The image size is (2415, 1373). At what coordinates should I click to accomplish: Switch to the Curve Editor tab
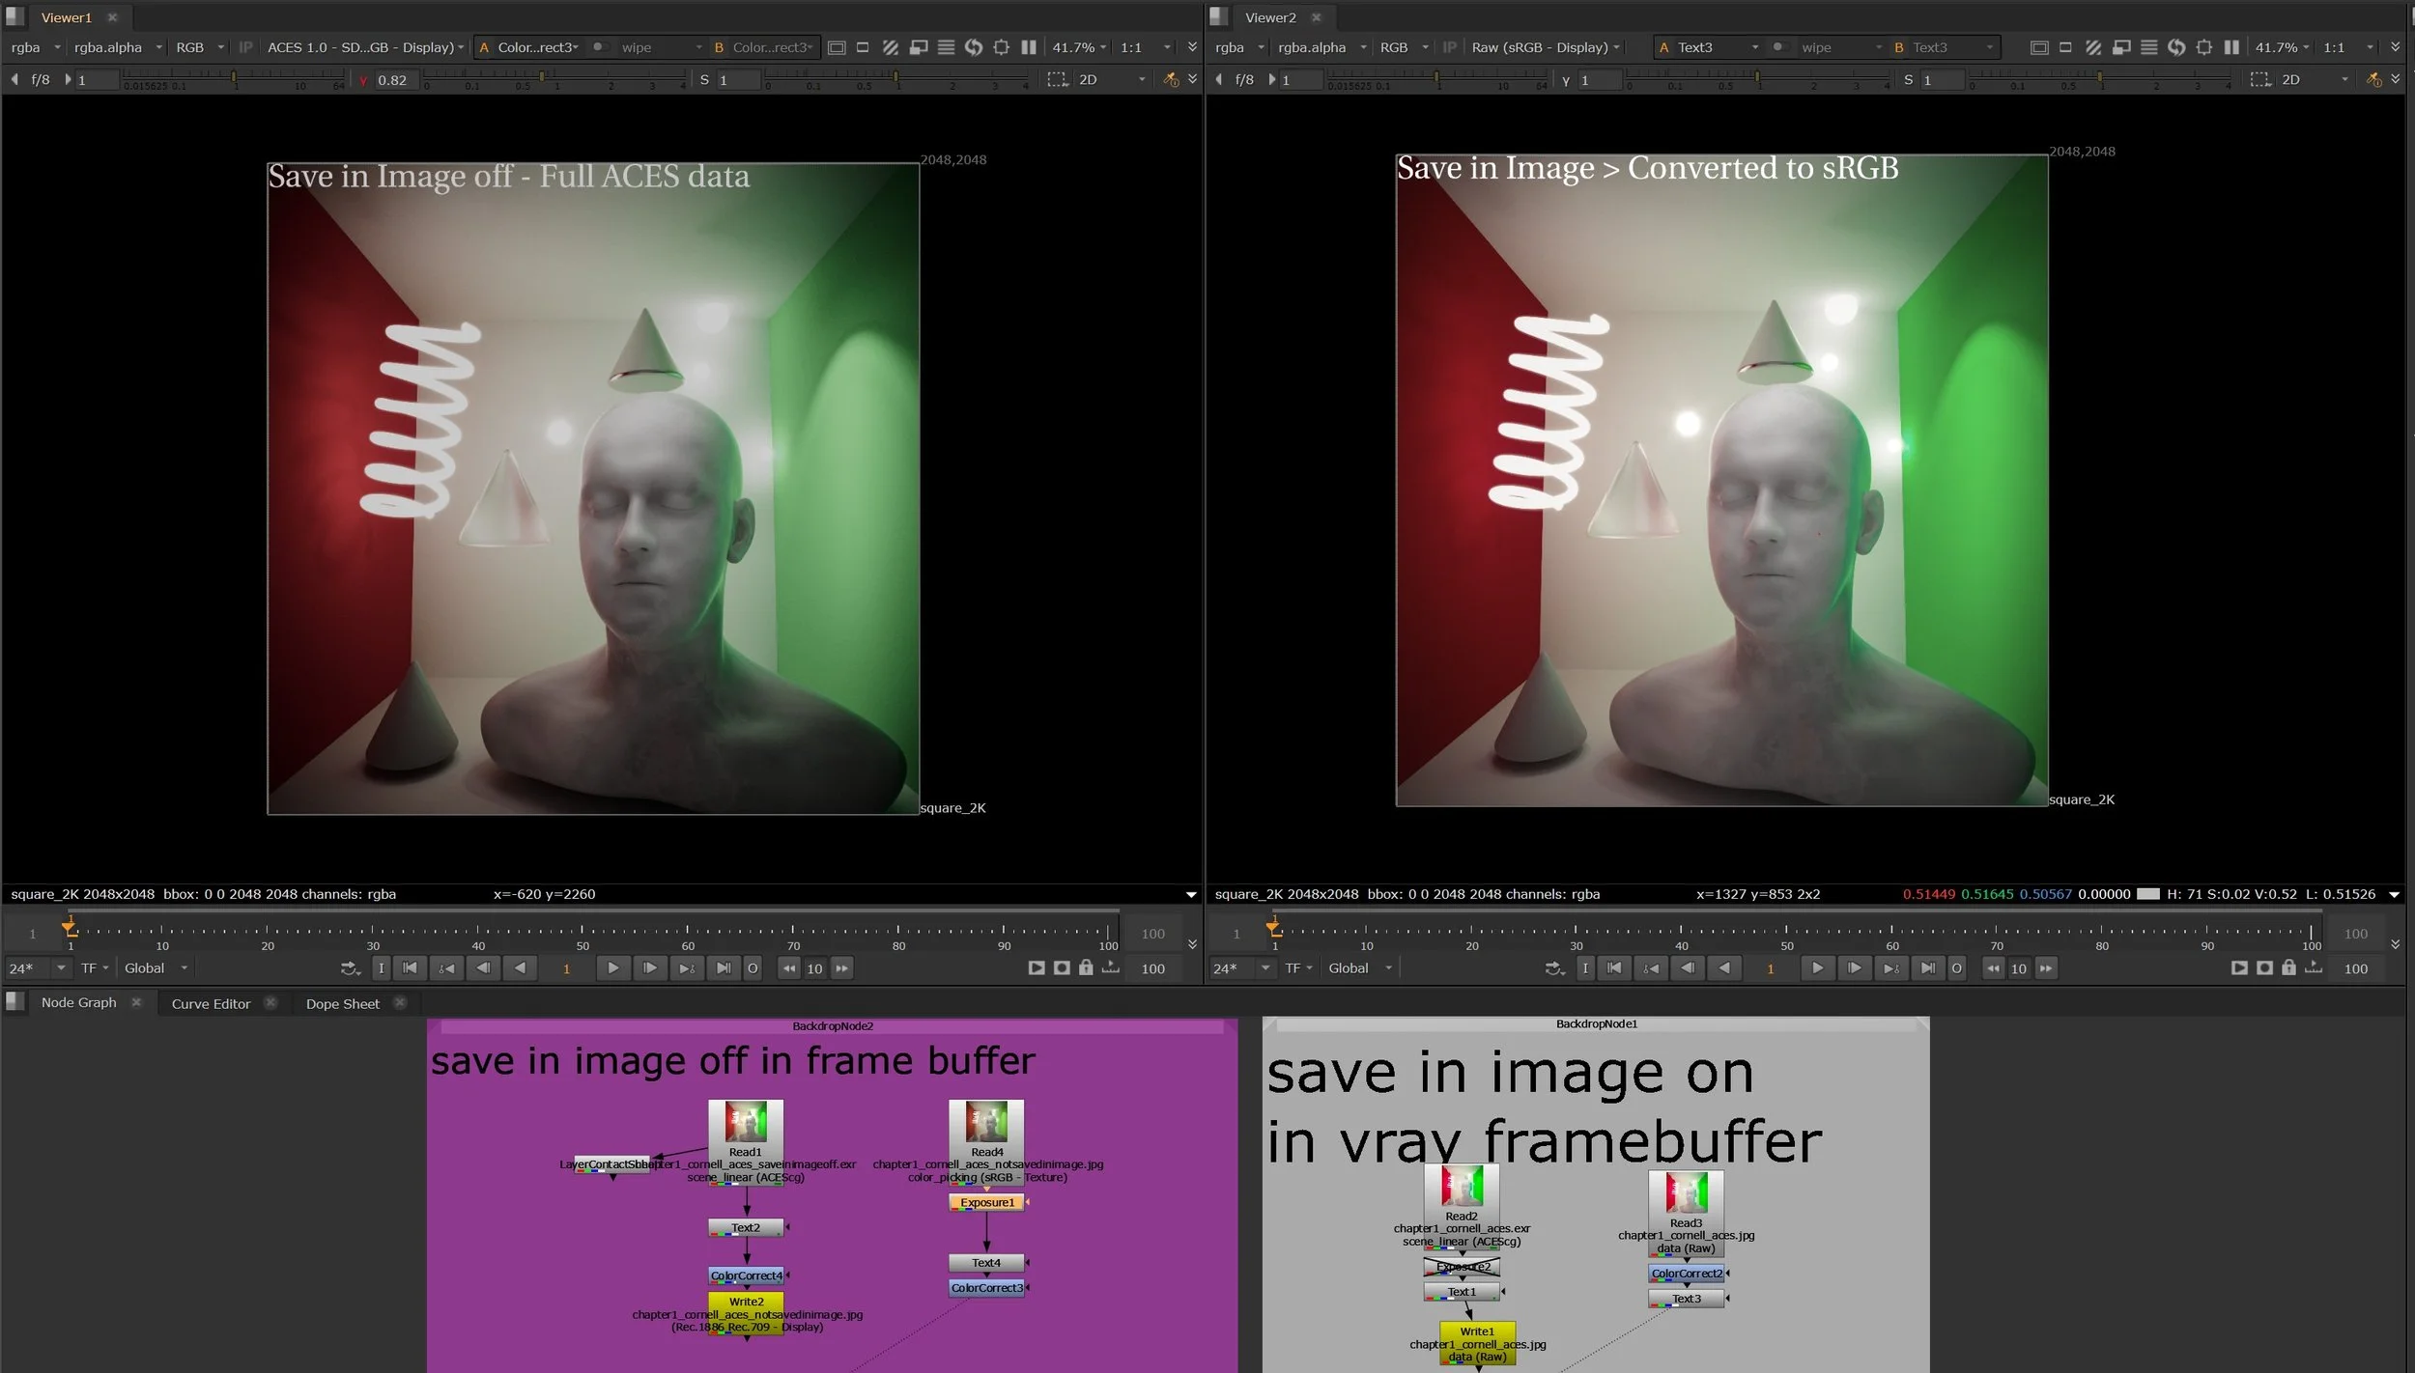tap(210, 1003)
